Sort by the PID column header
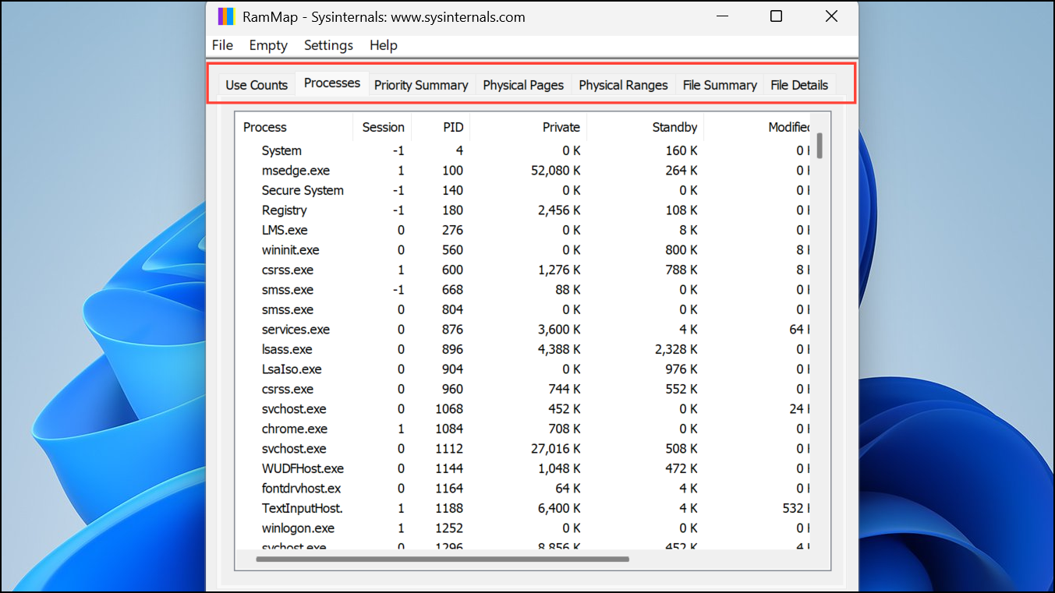Viewport: 1055px width, 593px height. [x=453, y=127]
